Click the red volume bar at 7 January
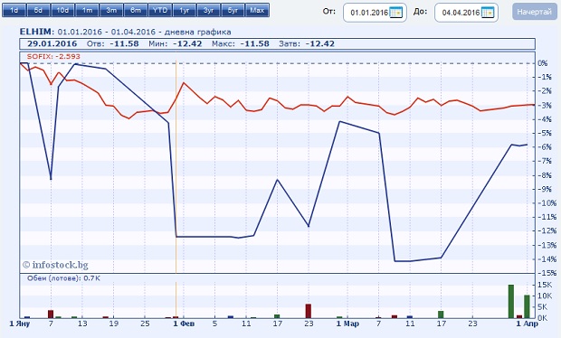This screenshot has width=561, height=338. (x=51, y=315)
